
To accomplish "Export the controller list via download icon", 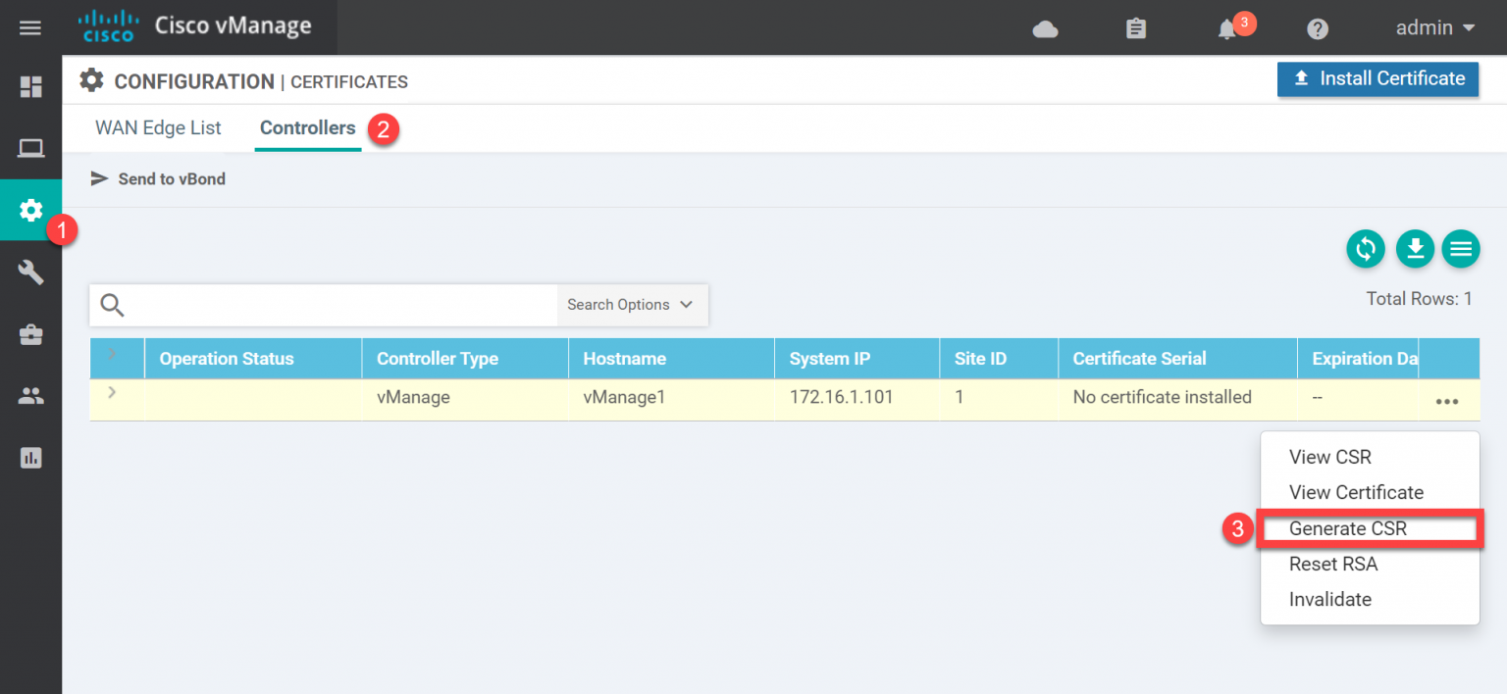I will (x=1414, y=249).
